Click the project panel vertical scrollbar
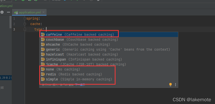The image size is (215, 104). [x=10, y=22]
